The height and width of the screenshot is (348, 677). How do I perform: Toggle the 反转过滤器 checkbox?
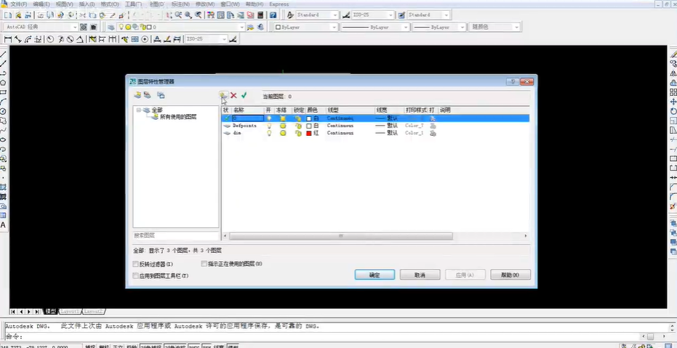[x=135, y=264]
